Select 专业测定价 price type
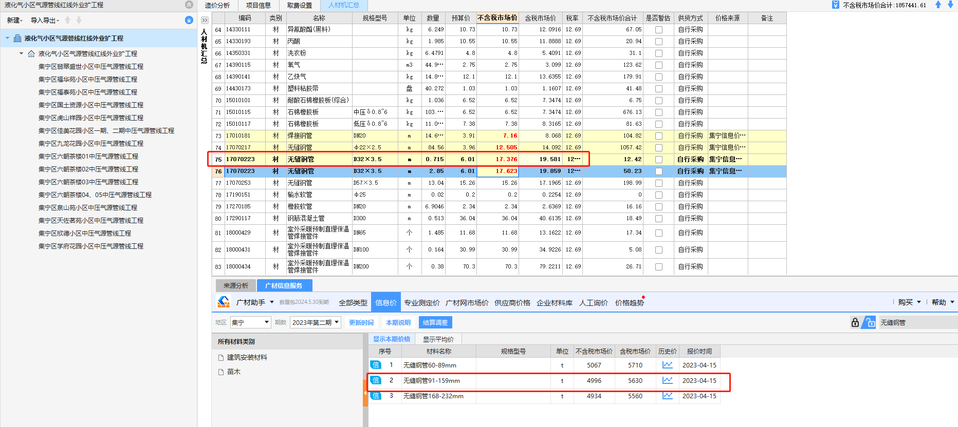 pos(422,303)
